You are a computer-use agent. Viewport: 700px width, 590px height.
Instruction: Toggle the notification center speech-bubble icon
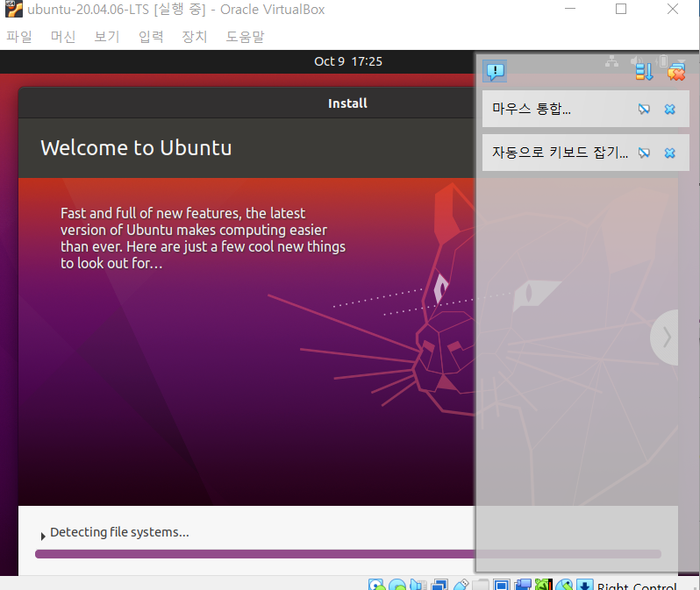(495, 71)
